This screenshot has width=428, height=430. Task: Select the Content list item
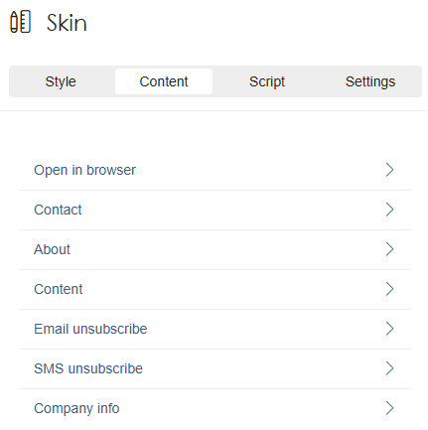[215, 289]
